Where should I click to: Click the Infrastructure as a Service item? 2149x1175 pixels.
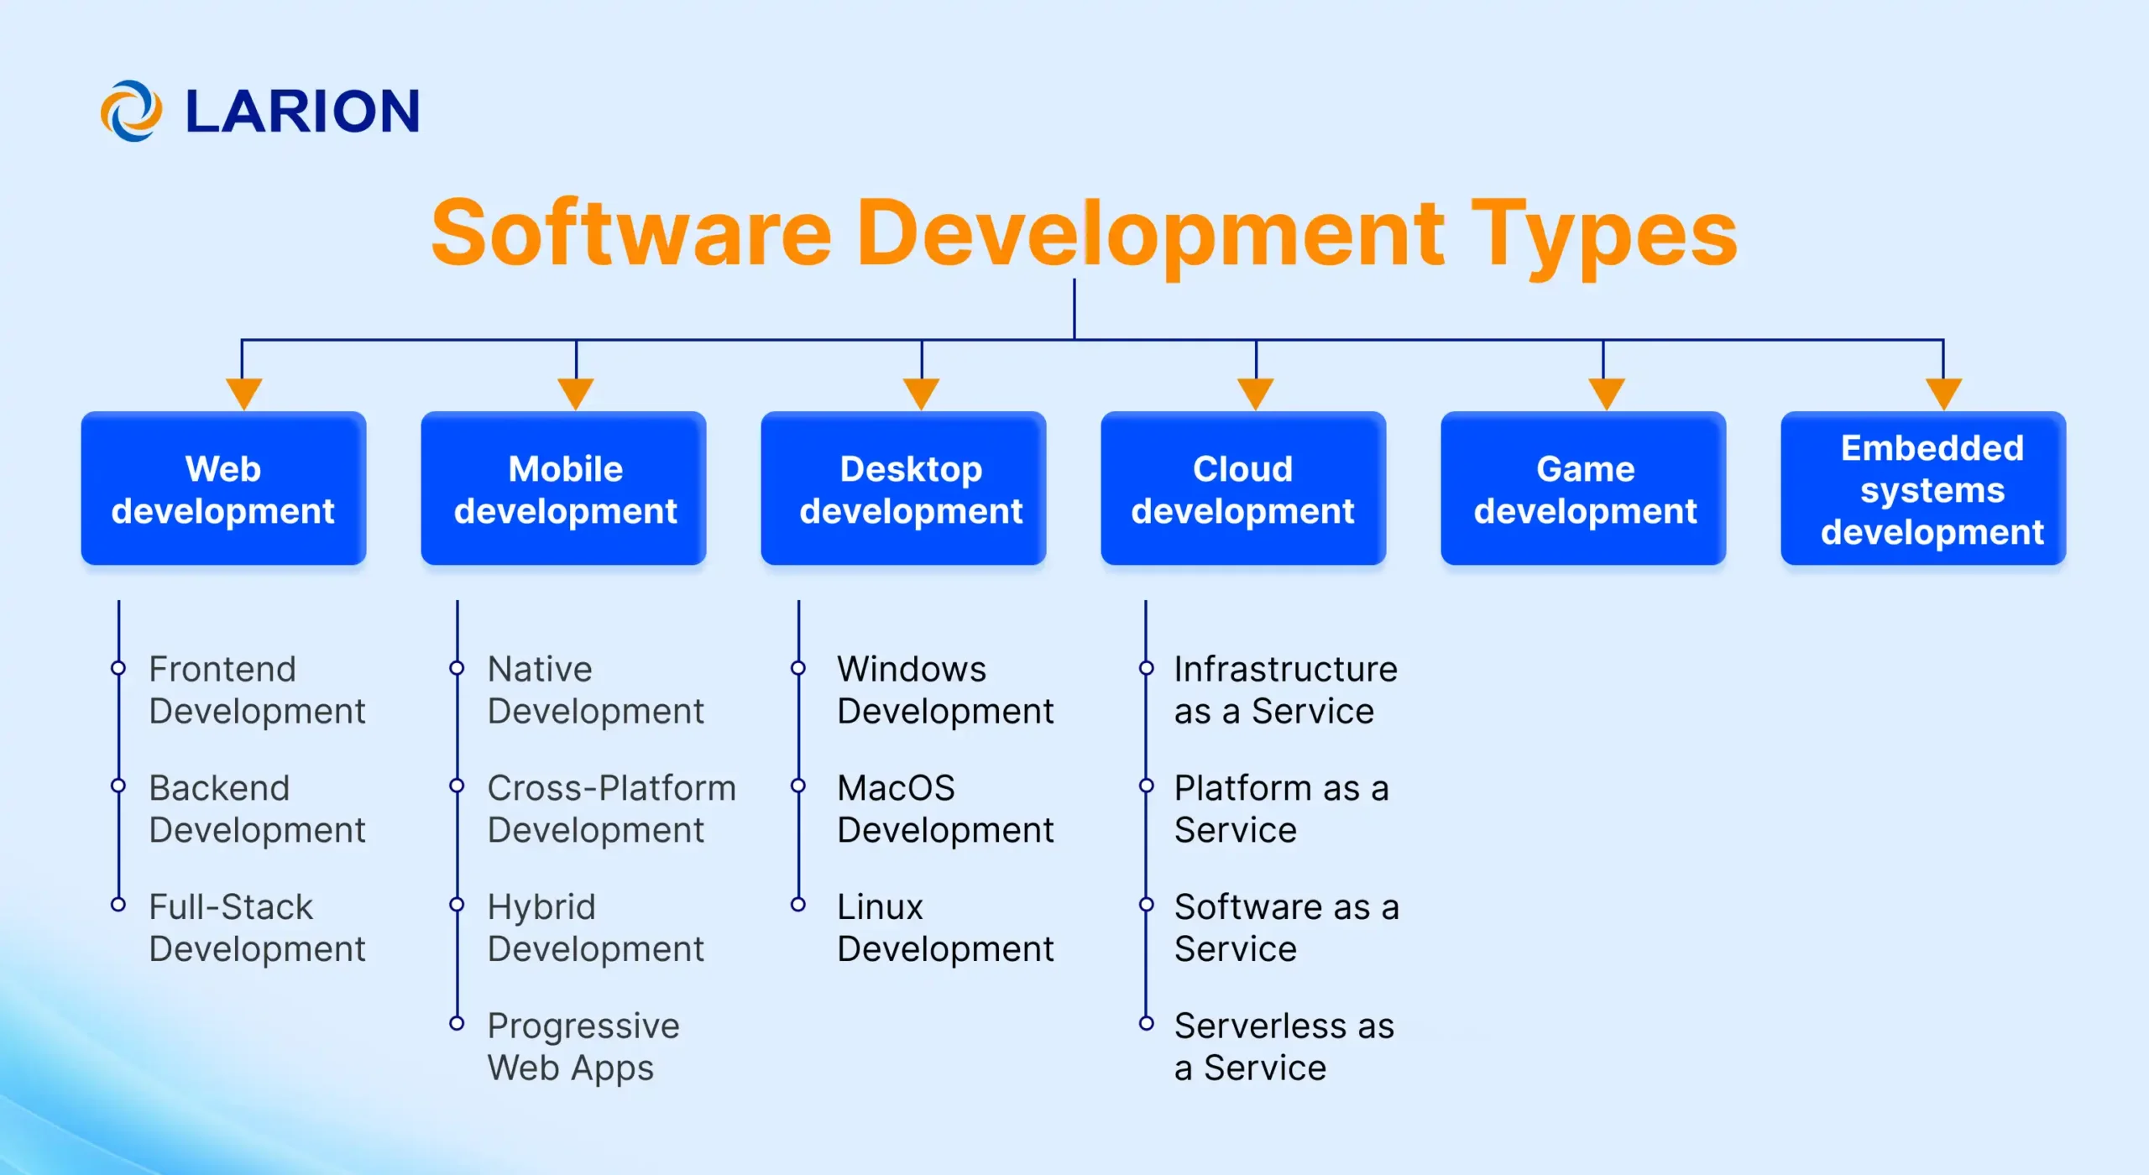(x=1286, y=690)
